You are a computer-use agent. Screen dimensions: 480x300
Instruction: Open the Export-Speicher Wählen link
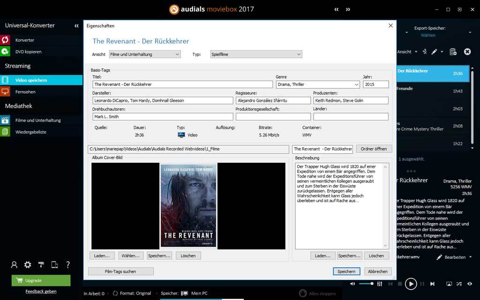(x=428, y=35)
